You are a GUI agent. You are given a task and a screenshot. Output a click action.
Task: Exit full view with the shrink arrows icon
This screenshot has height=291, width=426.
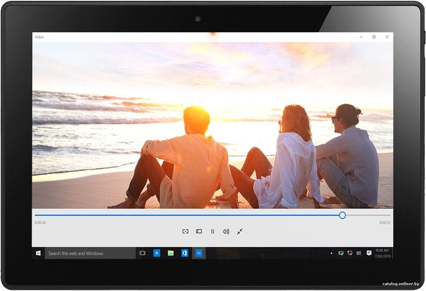click(240, 231)
